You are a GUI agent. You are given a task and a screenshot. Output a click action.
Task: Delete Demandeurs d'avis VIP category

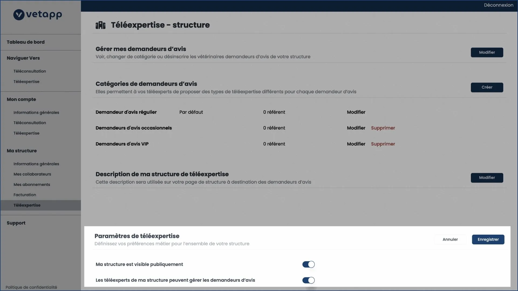click(x=383, y=144)
